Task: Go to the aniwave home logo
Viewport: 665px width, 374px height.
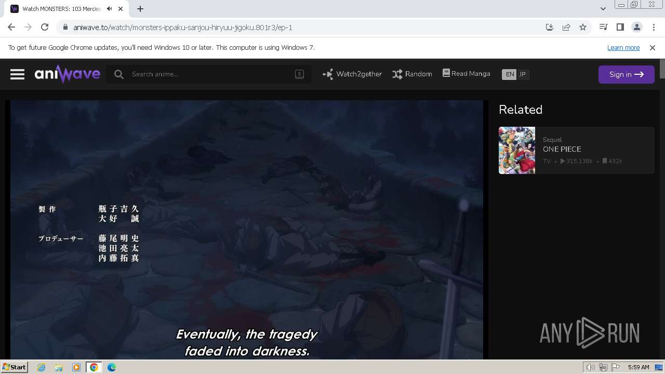Action: [68, 74]
